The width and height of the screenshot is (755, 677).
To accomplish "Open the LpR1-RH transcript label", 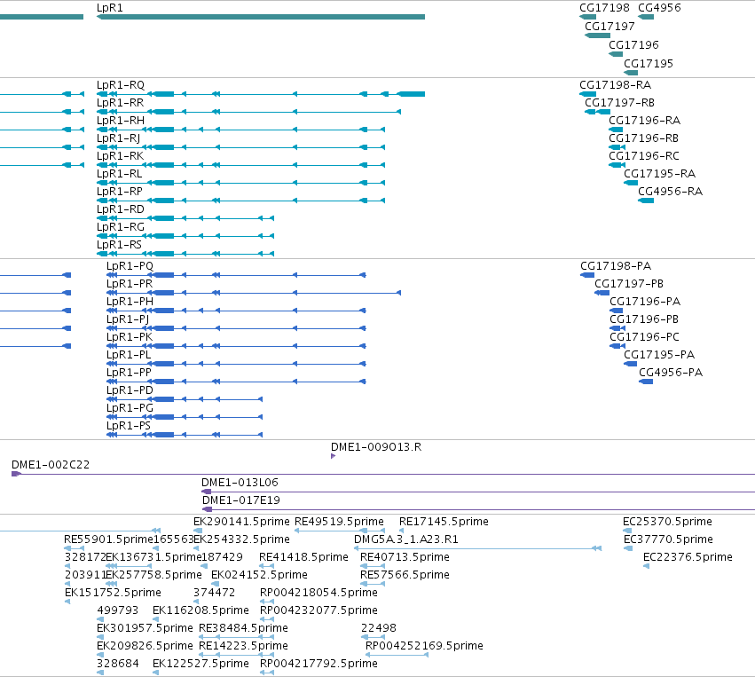I will click(121, 121).
